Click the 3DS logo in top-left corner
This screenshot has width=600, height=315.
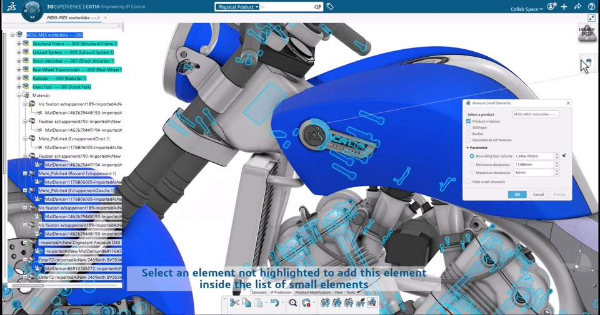click(x=11, y=6)
